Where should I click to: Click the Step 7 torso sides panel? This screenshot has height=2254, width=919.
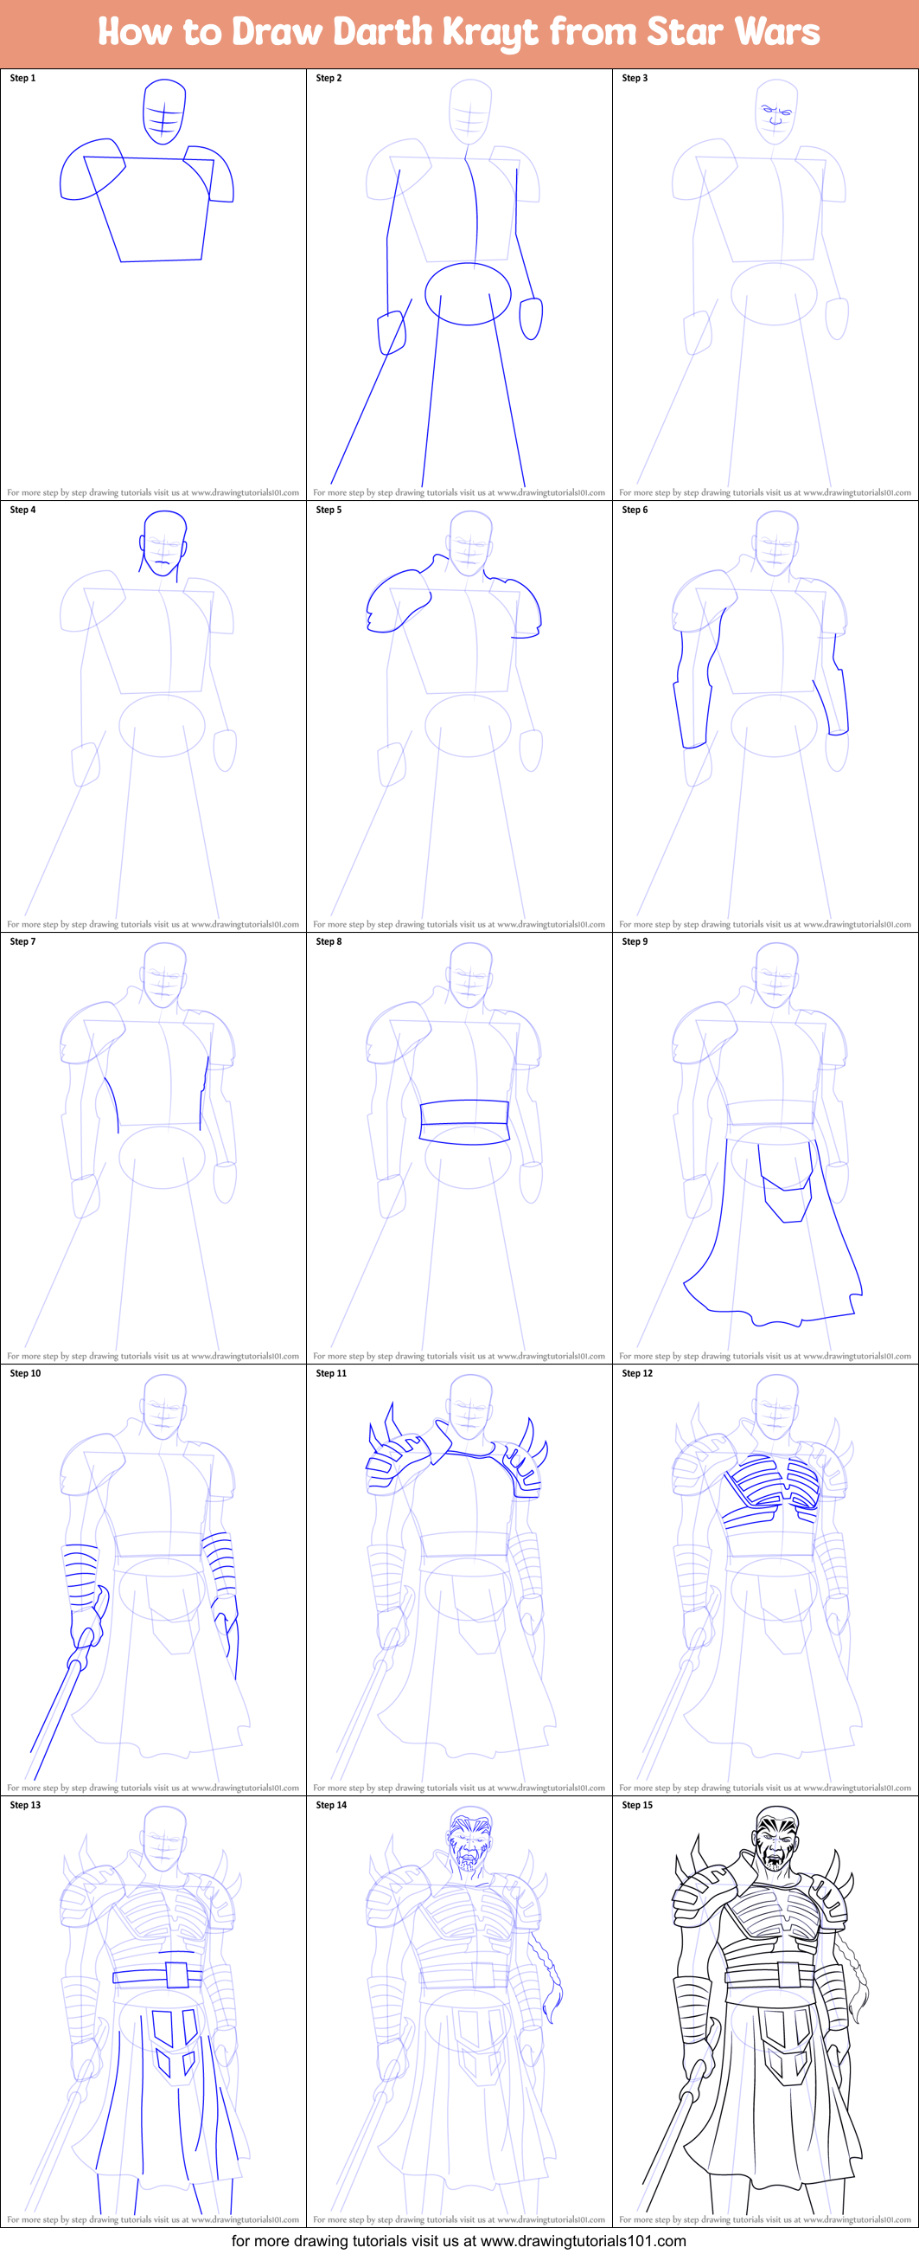coord(153,1145)
